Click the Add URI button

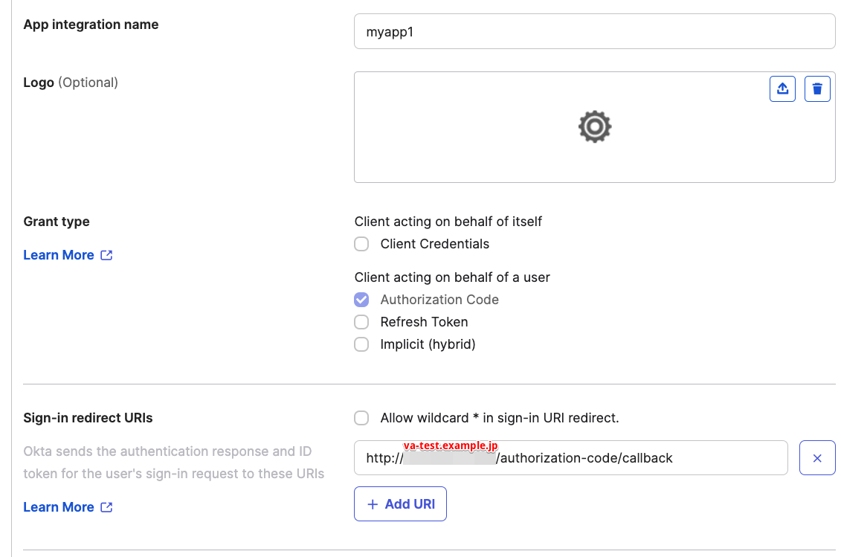pos(400,504)
